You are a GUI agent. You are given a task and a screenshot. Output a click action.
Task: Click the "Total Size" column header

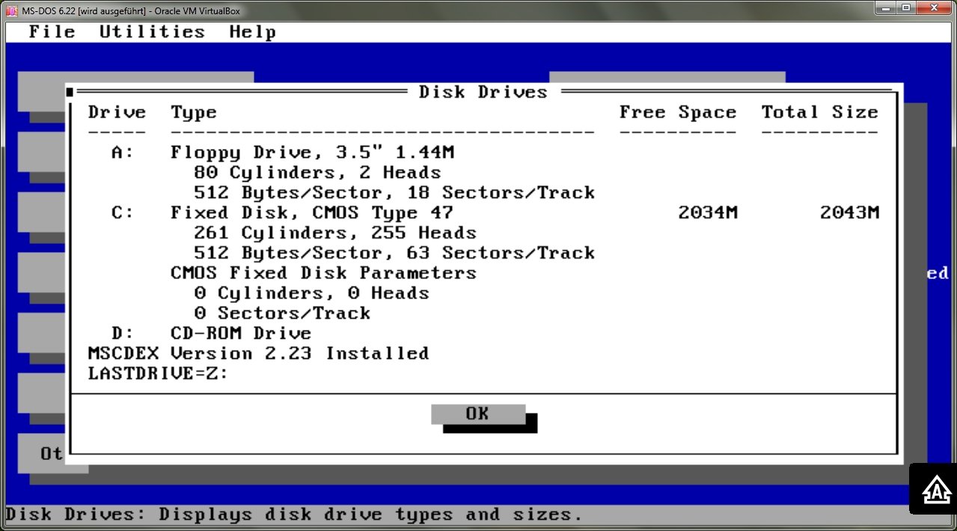coord(820,112)
